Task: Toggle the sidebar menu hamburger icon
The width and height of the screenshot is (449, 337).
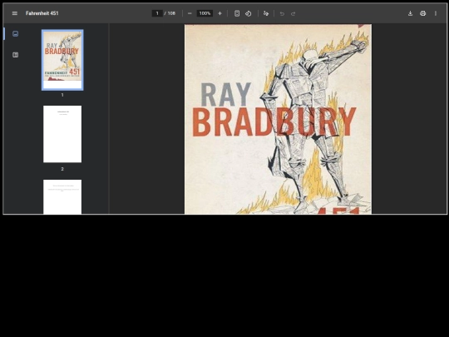Action: click(15, 13)
